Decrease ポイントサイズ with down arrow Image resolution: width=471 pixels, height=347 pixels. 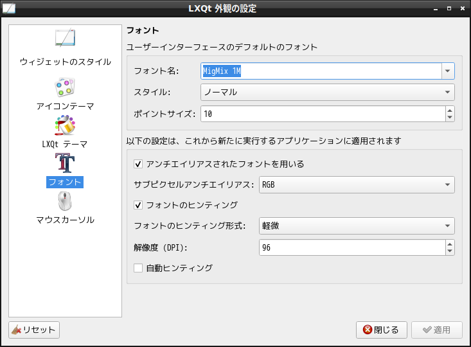click(x=450, y=118)
